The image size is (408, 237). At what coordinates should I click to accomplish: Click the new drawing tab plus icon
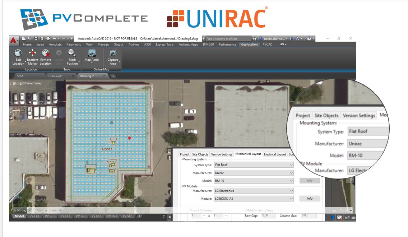click(x=113, y=76)
